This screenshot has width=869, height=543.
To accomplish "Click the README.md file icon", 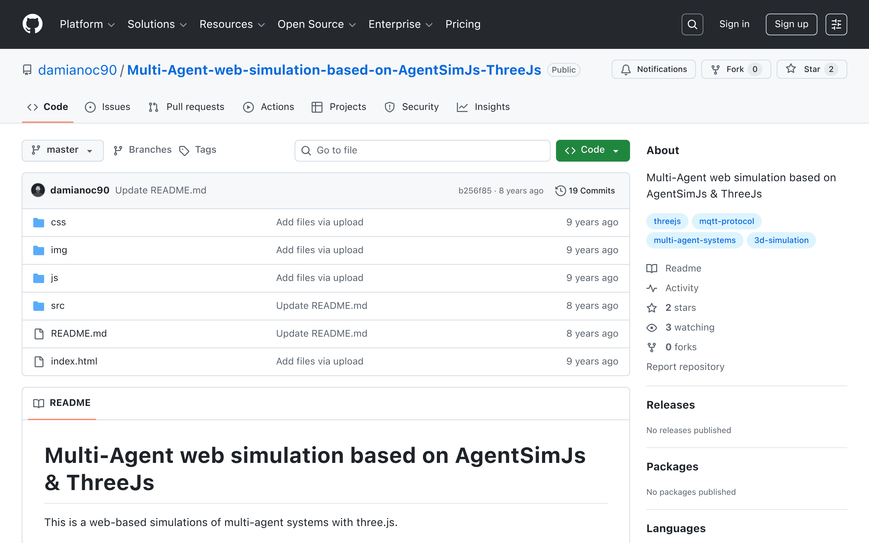I will [39, 334].
